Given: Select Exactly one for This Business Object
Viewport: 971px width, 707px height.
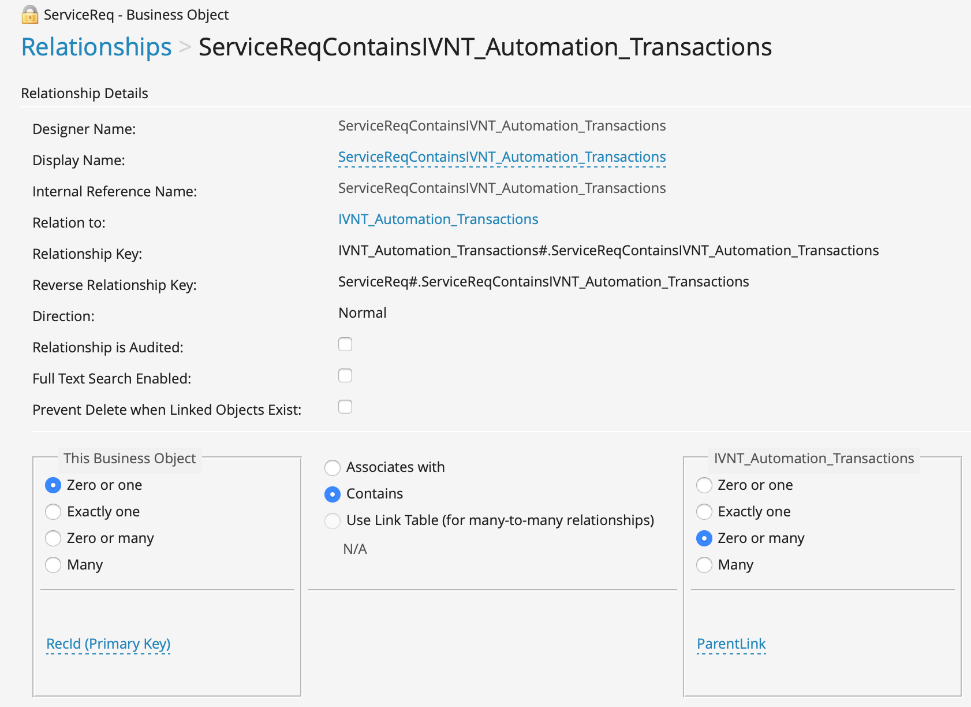Looking at the screenshot, I should coord(53,512).
